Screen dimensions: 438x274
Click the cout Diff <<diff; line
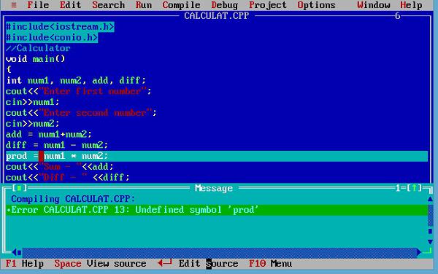click(68, 178)
